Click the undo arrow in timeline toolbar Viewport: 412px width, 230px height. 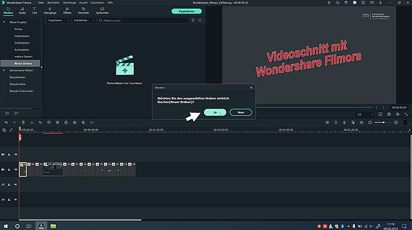6,122
